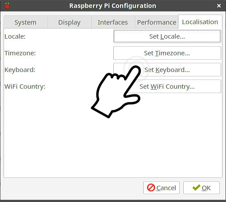Click the red prohibition icon on Cancel
The height and width of the screenshot is (202, 226).
click(151, 188)
